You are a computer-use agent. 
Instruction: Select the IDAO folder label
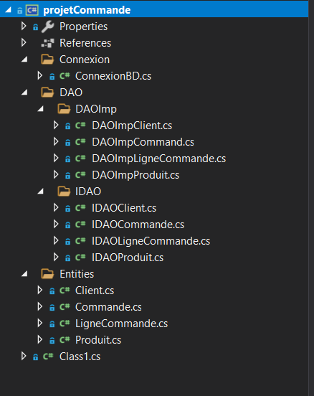tap(88, 192)
